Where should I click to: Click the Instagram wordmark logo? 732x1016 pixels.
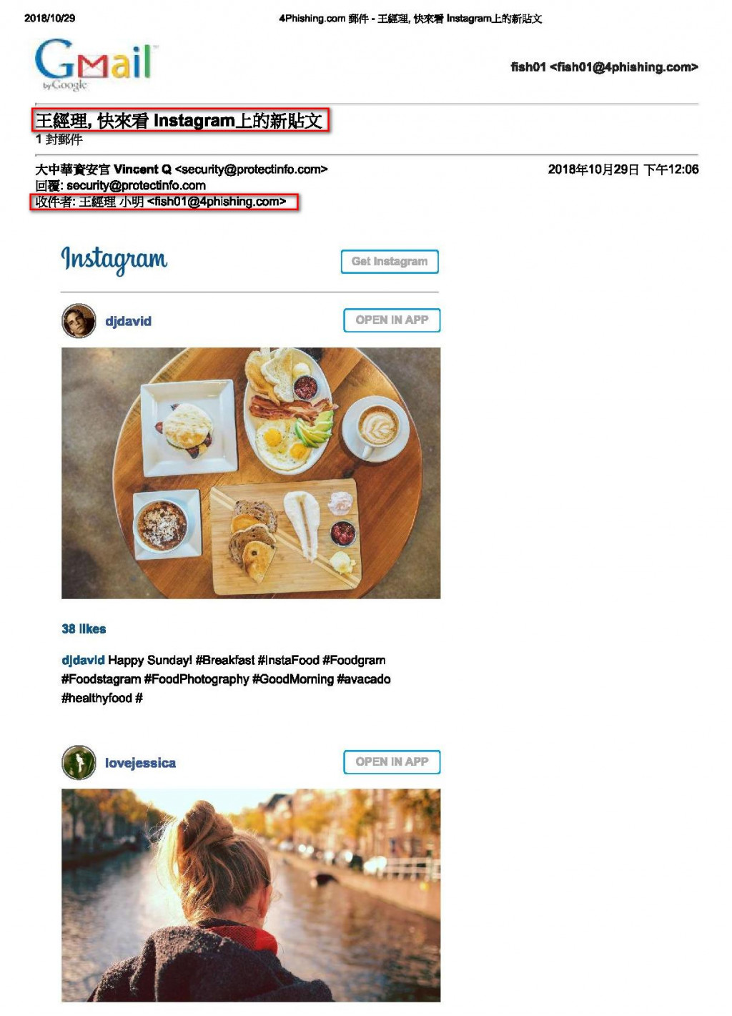click(114, 260)
